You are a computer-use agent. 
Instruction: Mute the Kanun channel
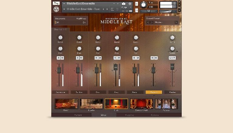[138, 58]
